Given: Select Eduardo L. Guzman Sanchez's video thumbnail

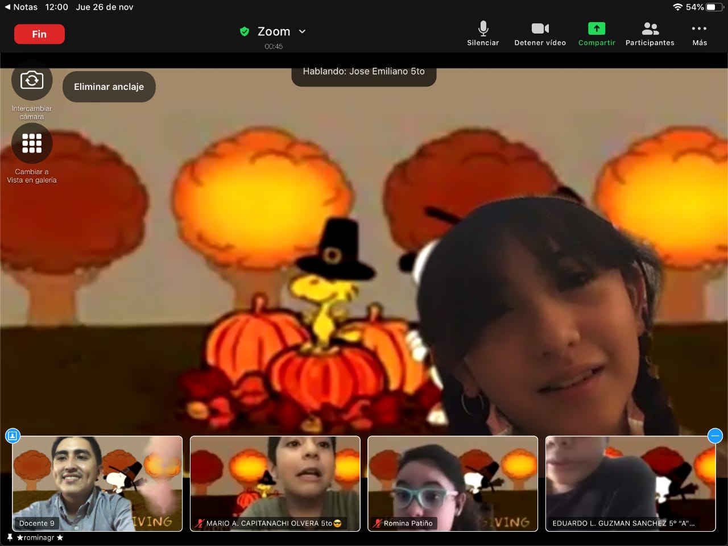Looking at the screenshot, I should click(x=631, y=484).
